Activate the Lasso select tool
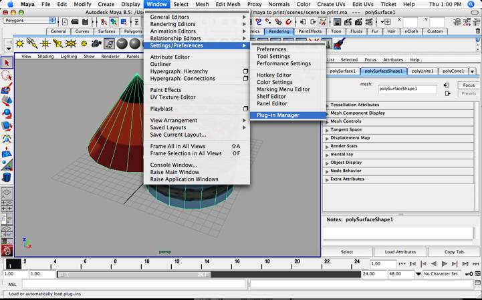The height and width of the screenshot is (300, 482). pos(7,75)
